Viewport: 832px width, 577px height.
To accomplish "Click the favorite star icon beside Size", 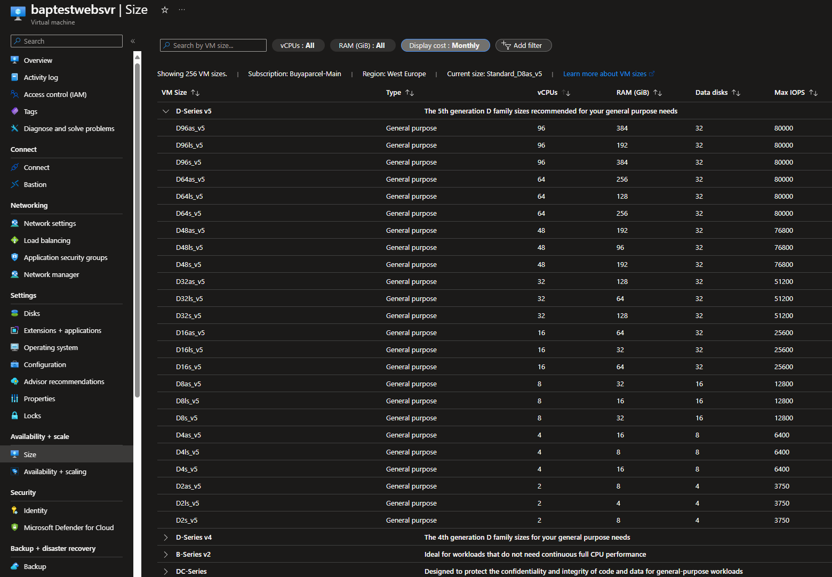I will tap(165, 10).
